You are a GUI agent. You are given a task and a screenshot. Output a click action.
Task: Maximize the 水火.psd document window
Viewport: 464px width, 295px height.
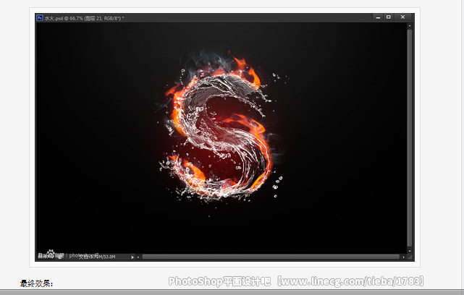pos(389,17)
